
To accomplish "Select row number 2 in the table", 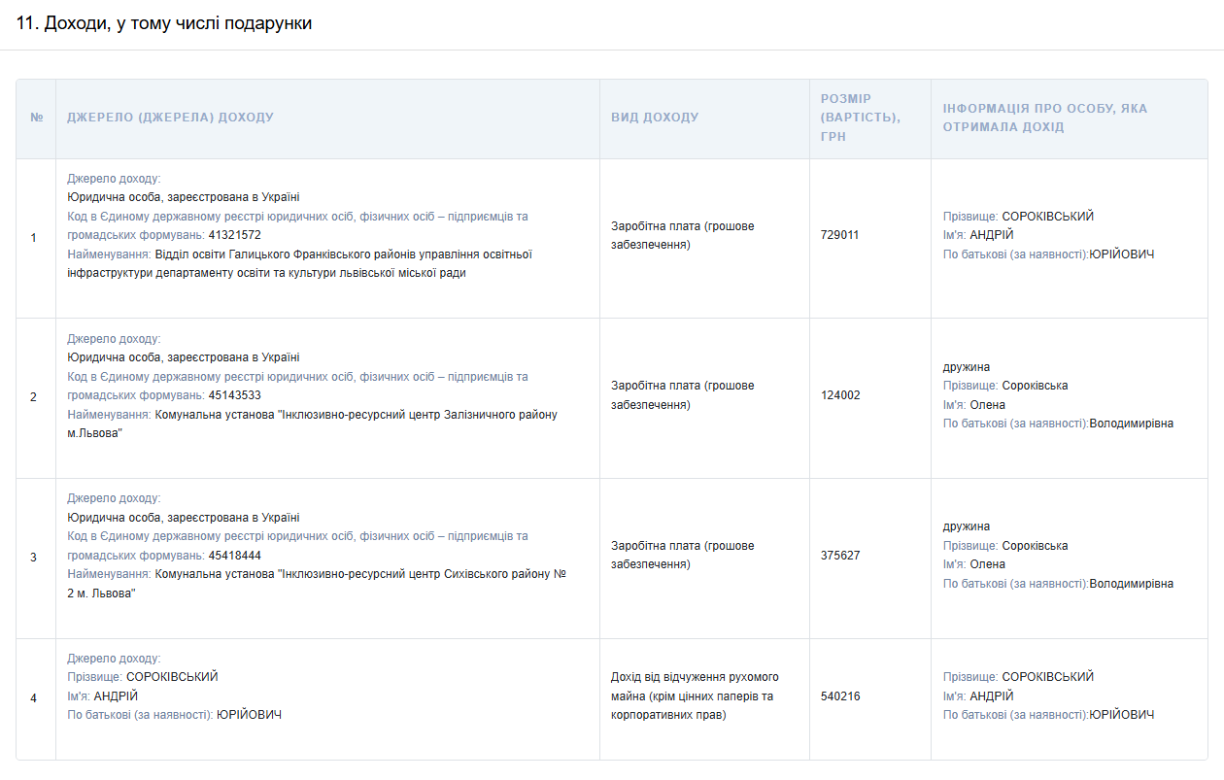I will pos(34,397).
